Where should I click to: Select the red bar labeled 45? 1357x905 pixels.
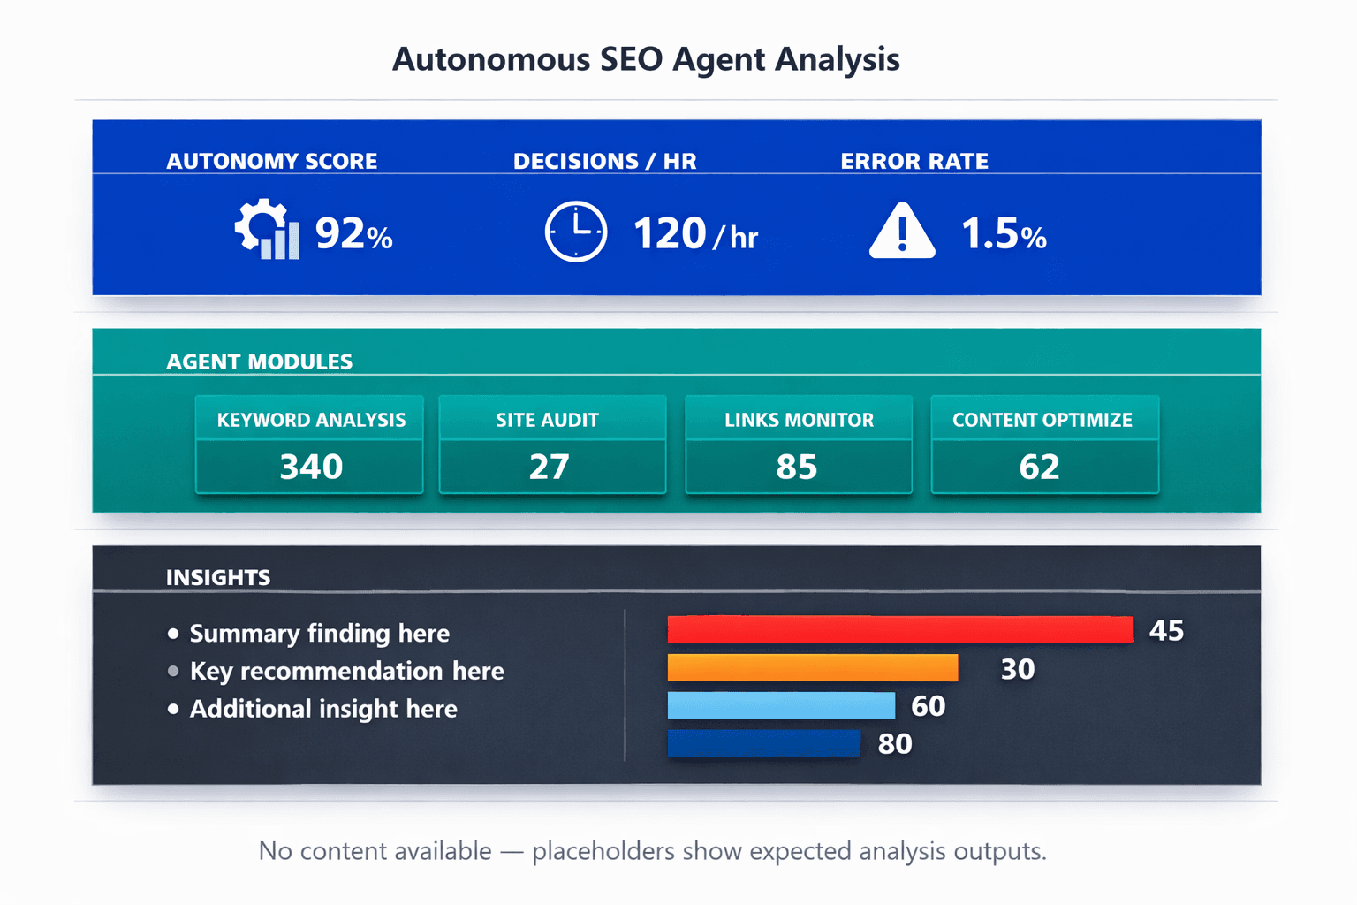pyautogui.click(x=899, y=629)
